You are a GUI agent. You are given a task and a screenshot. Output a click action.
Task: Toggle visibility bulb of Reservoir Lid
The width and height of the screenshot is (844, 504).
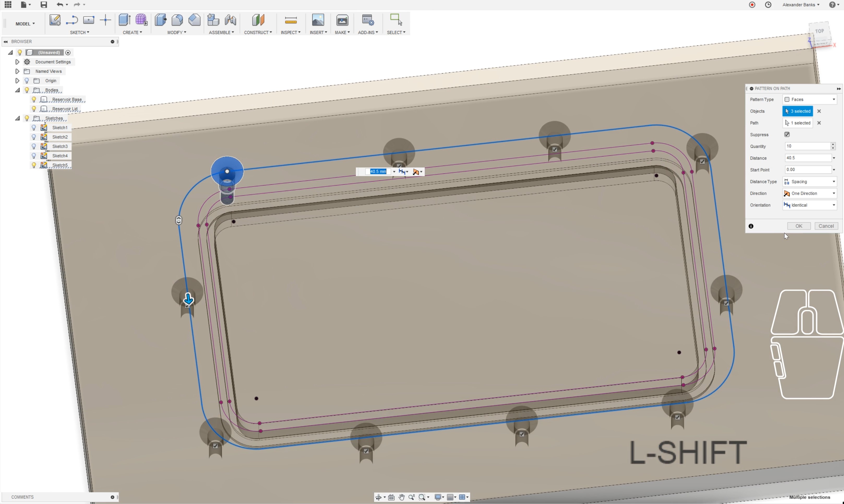click(x=34, y=109)
